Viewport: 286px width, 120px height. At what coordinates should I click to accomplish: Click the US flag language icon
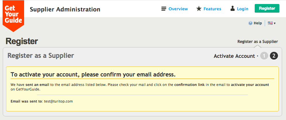pos(270,23)
